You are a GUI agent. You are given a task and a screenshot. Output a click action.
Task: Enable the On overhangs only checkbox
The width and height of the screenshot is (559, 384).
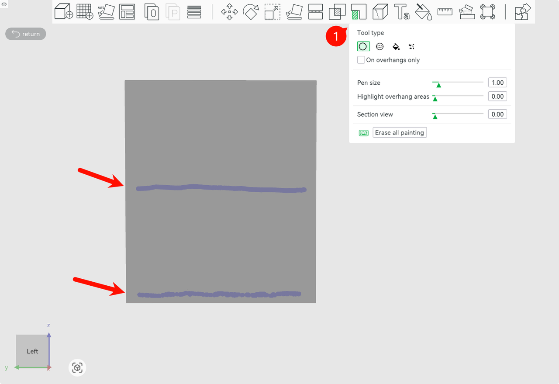point(361,60)
